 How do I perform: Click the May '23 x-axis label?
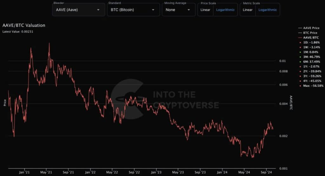[178, 172]
